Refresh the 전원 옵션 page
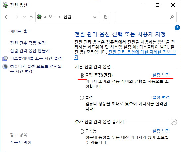Screen dimensions: 181x152 coord(105,17)
